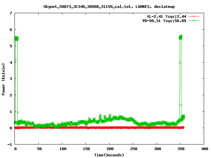Click the x-axis tick label 250

coord(134,149)
